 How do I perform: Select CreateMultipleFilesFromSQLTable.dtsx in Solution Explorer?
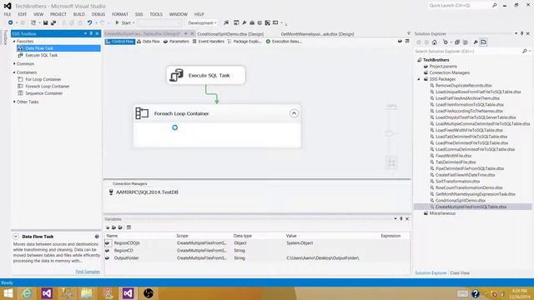pyautogui.click(x=471, y=207)
